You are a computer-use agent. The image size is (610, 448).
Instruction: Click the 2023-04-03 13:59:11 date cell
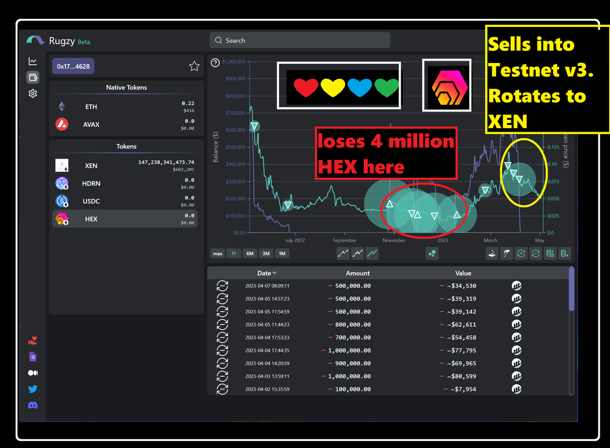267,376
